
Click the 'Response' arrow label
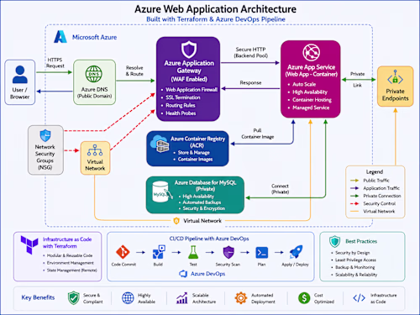click(250, 82)
